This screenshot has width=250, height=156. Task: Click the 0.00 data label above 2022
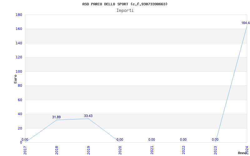pyautogui.click(x=183, y=139)
